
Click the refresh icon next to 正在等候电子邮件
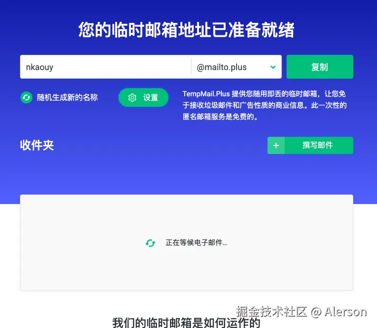(x=150, y=243)
